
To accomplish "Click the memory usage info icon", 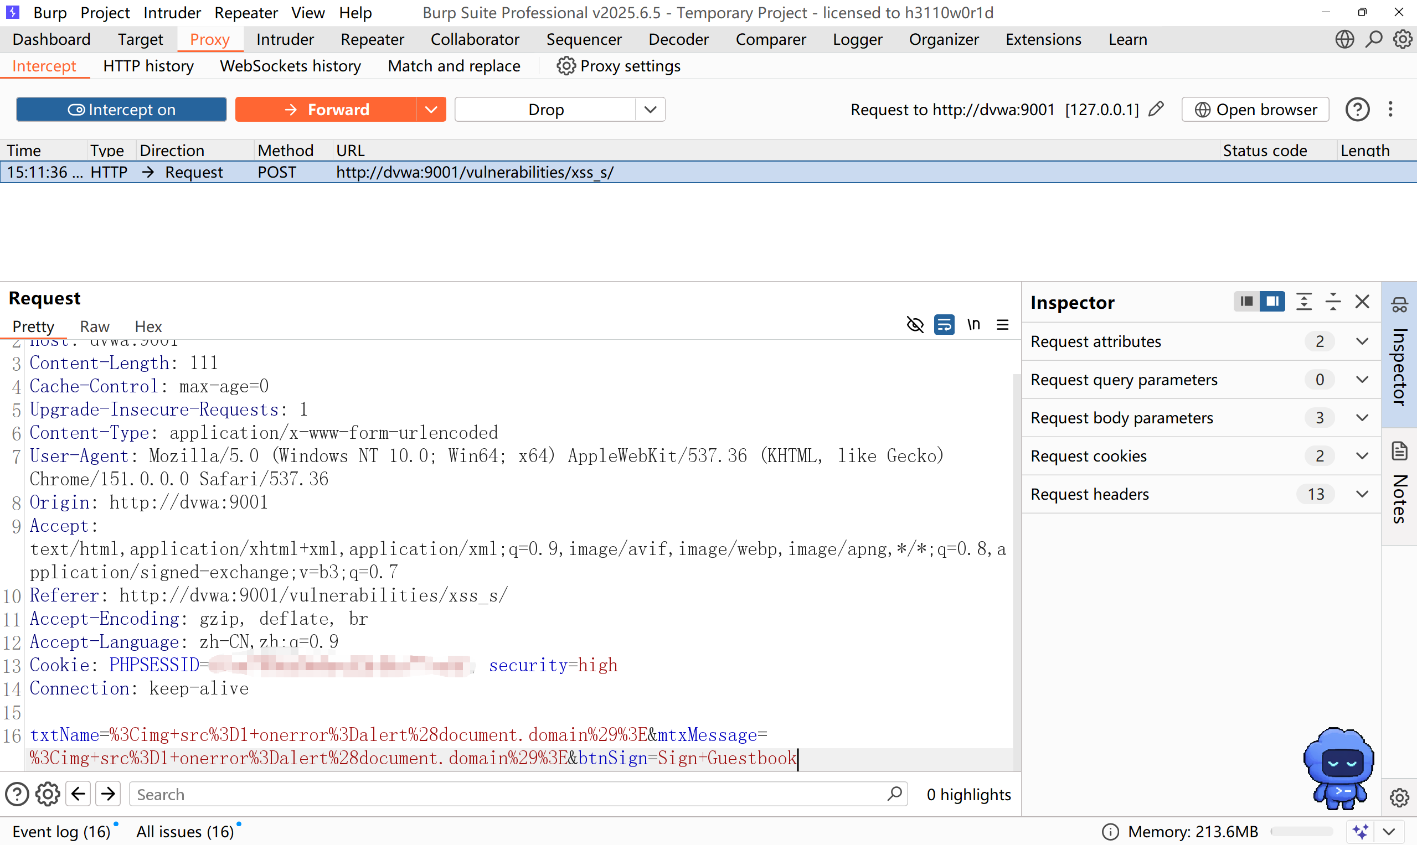I will [x=1110, y=831].
